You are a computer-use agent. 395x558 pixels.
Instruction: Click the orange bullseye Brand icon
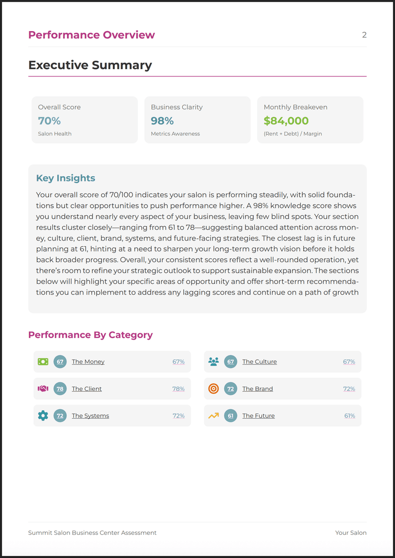tap(213, 389)
